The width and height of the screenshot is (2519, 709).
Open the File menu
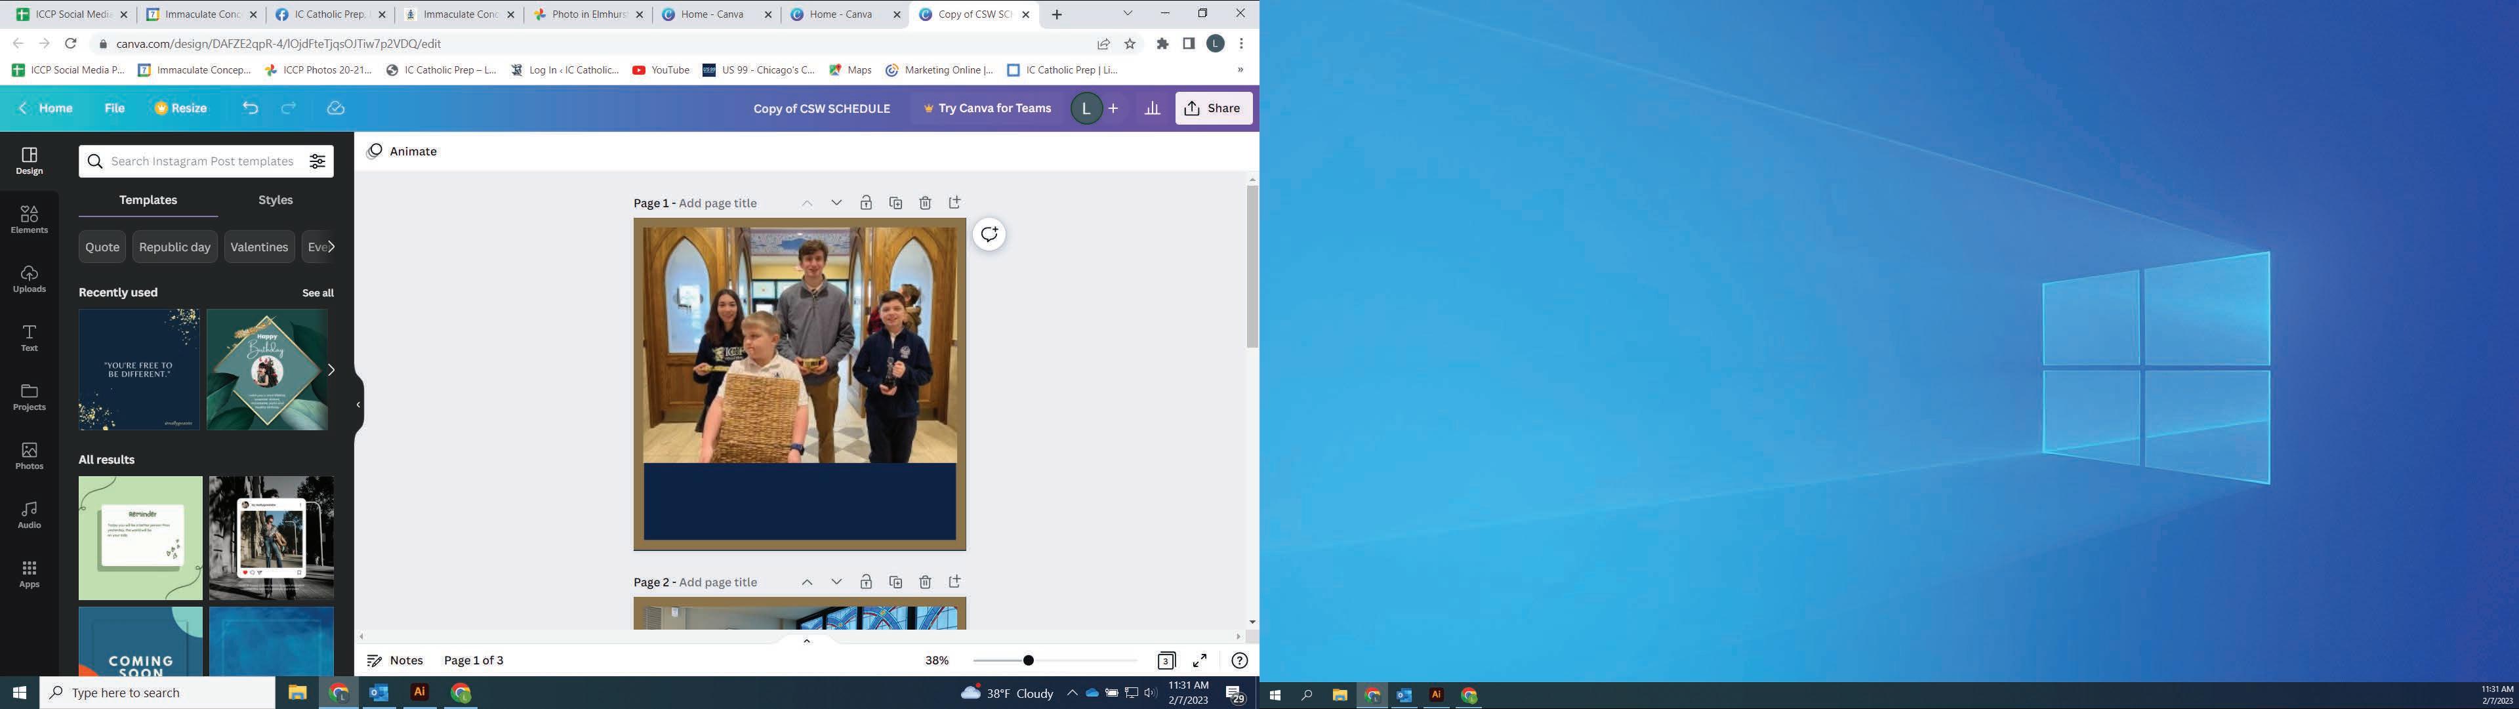(x=114, y=109)
